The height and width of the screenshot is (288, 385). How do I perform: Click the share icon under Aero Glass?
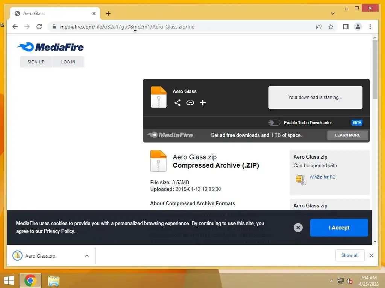coord(177,103)
